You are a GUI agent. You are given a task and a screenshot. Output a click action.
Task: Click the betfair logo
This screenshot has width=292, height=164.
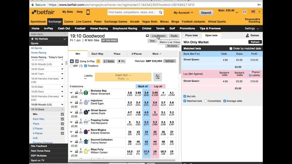coord(43,12)
